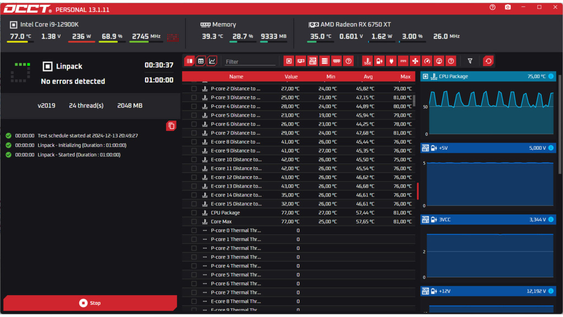Click the temperature sensor filter icon
Screen dimensions: 563x317
(368, 61)
